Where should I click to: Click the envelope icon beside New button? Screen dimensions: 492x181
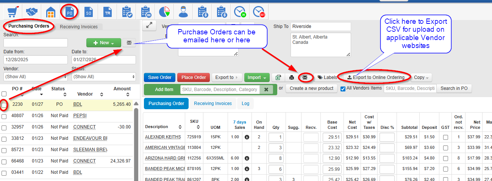click(x=129, y=43)
